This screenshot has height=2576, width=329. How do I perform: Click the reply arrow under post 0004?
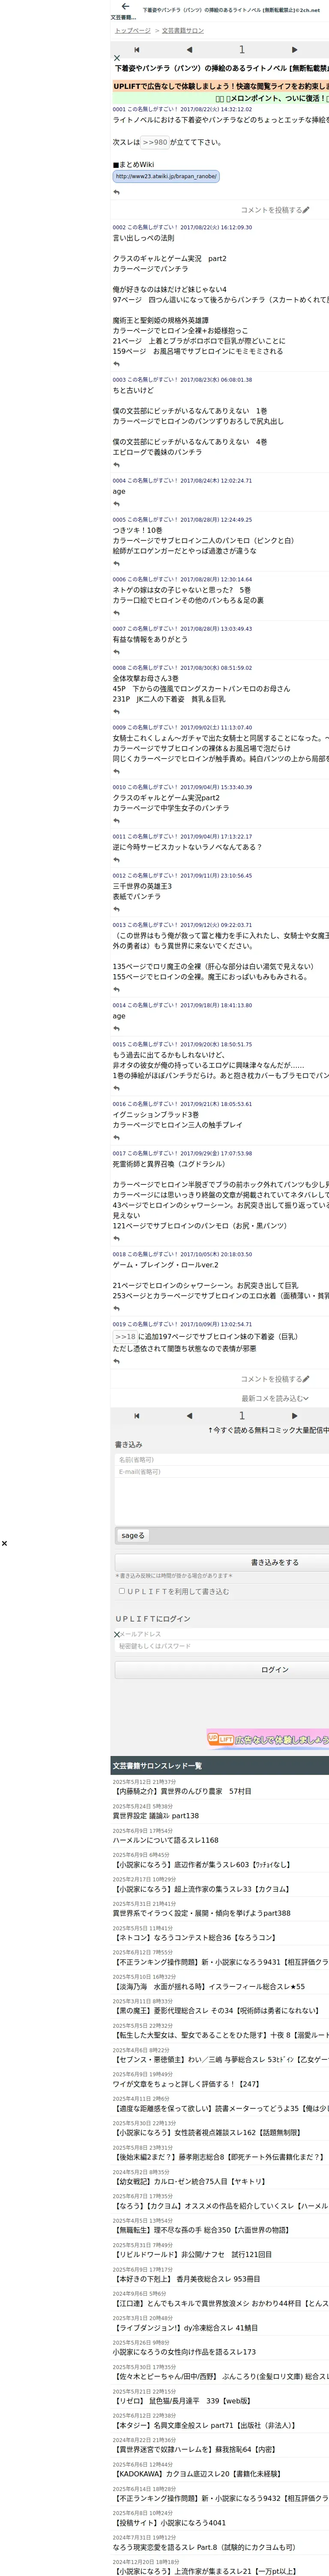[117, 504]
